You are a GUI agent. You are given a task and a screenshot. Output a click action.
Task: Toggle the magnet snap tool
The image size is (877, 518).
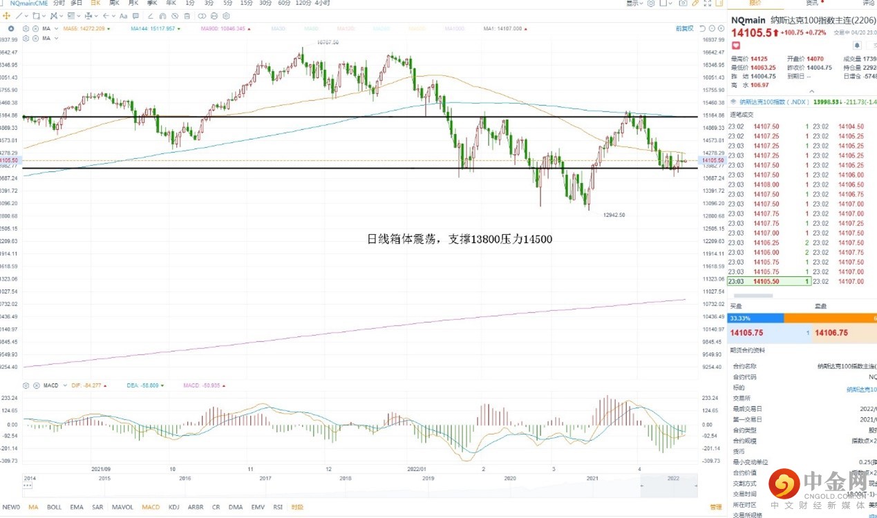coord(162,16)
